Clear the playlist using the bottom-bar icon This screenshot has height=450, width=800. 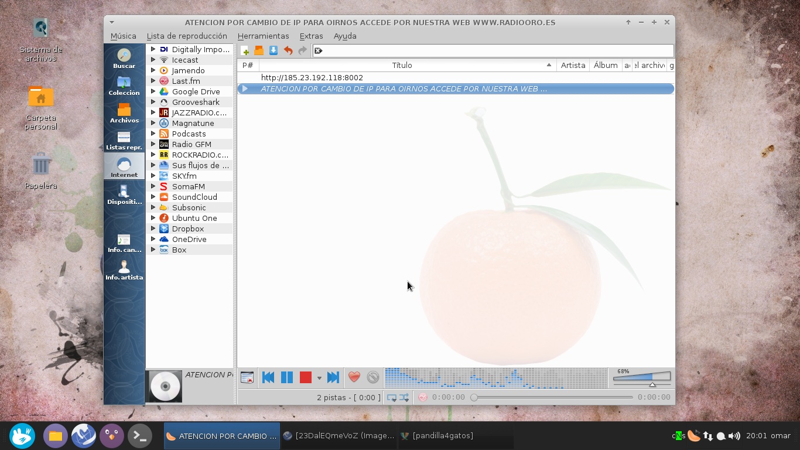tap(247, 378)
